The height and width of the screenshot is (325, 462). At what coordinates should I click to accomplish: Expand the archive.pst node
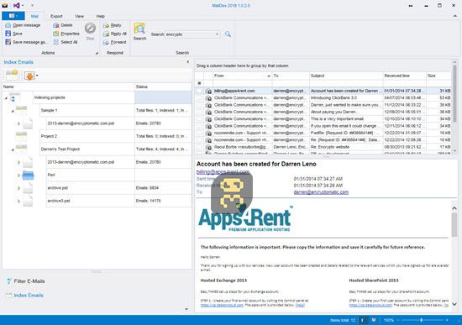click(18, 188)
